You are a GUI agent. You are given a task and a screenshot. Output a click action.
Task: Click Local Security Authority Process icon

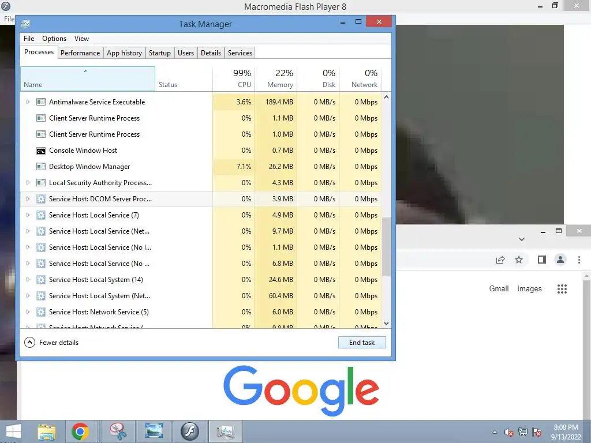(x=41, y=183)
